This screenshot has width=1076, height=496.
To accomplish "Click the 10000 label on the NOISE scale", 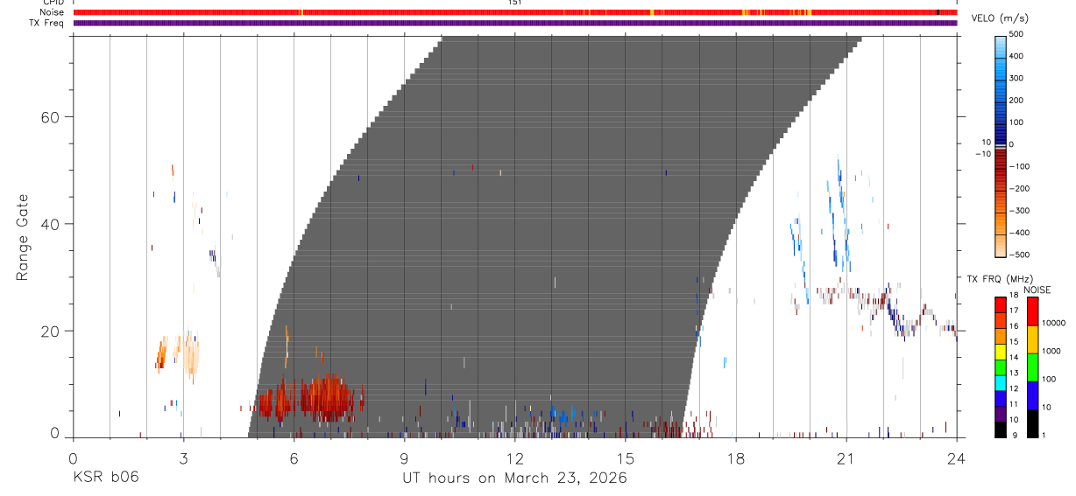I will pos(1054,323).
